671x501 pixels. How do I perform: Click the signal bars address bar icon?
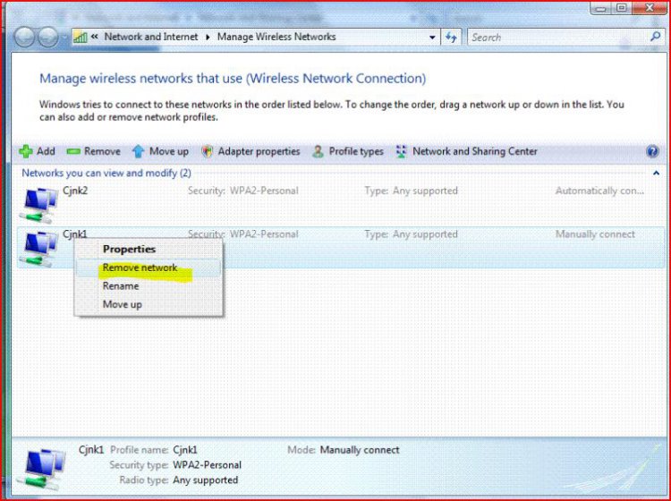pos(80,38)
